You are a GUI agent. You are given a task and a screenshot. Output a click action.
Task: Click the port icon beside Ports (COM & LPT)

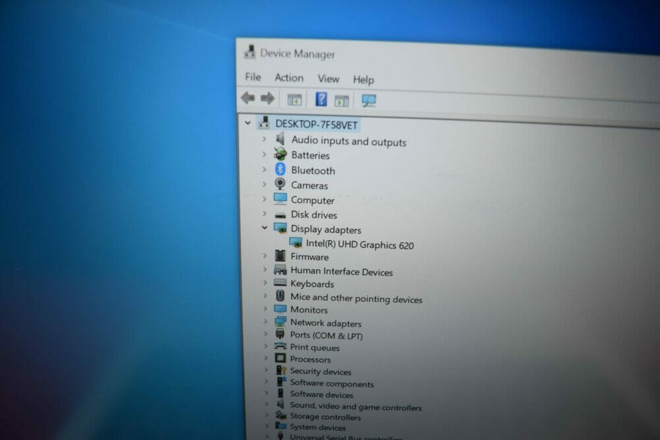coord(280,334)
